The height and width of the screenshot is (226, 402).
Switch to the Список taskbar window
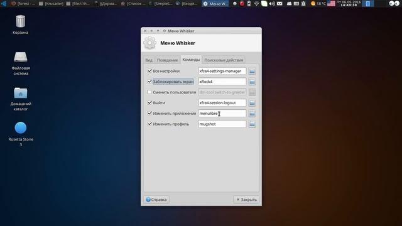pos(133,4)
